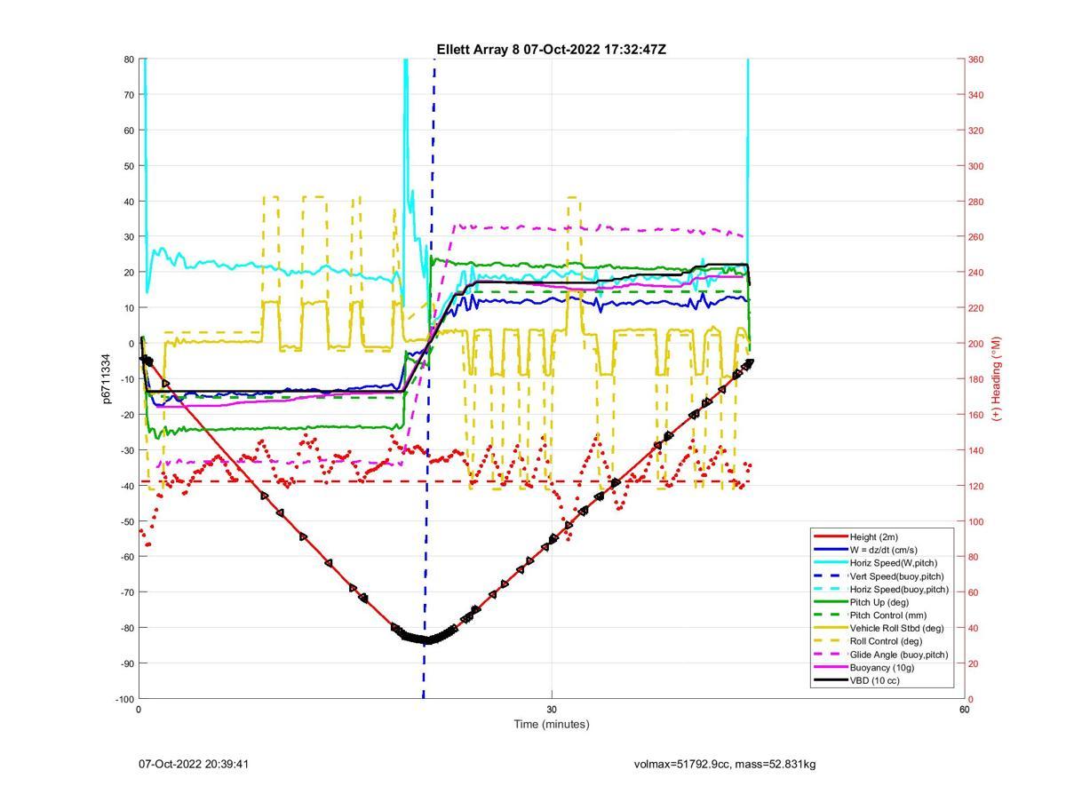Click the x-axis tick label '30'
Screen dimensions: 1066x786
pos(552,710)
